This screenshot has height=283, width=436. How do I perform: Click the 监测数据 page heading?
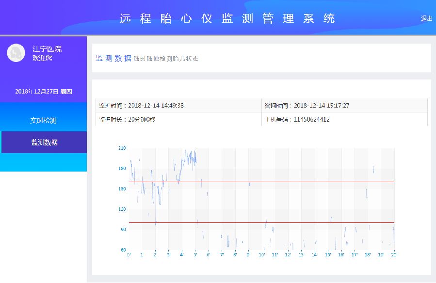click(113, 58)
